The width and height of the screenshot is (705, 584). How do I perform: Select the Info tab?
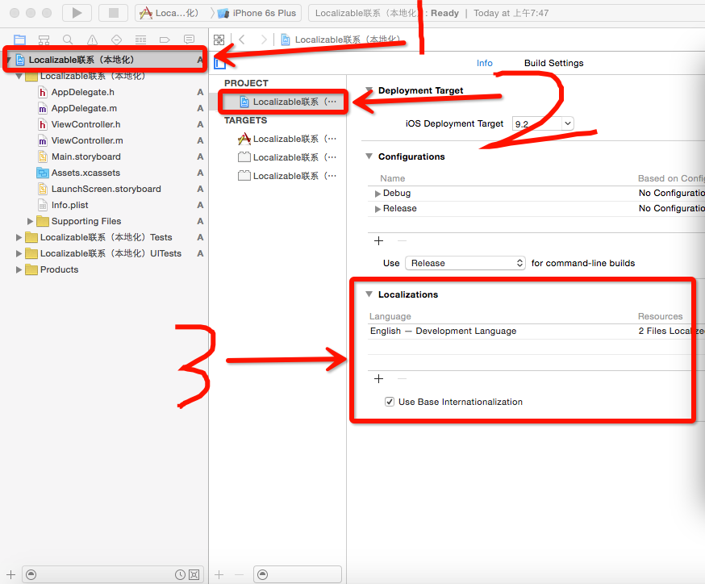[x=484, y=63]
